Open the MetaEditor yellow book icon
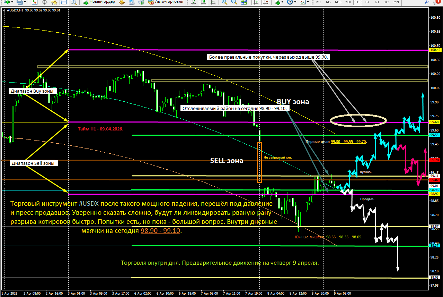This screenshot has width=443, height=297. (x=122, y=2)
